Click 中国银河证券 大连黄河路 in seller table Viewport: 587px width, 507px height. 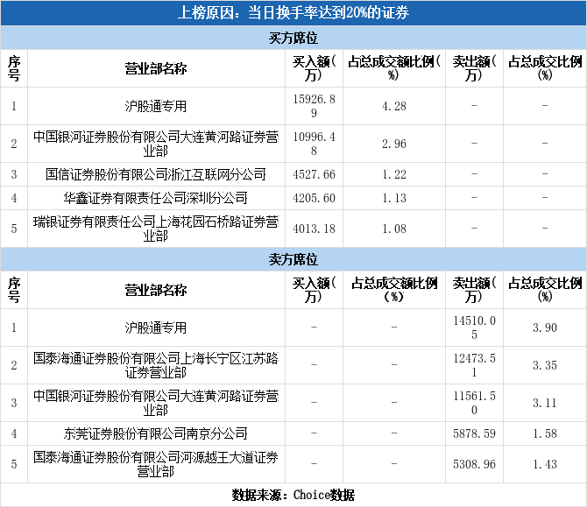click(x=156, y=403)
